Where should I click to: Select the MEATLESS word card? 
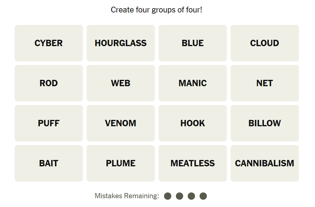pyautogui.click(x=193, y=163)
